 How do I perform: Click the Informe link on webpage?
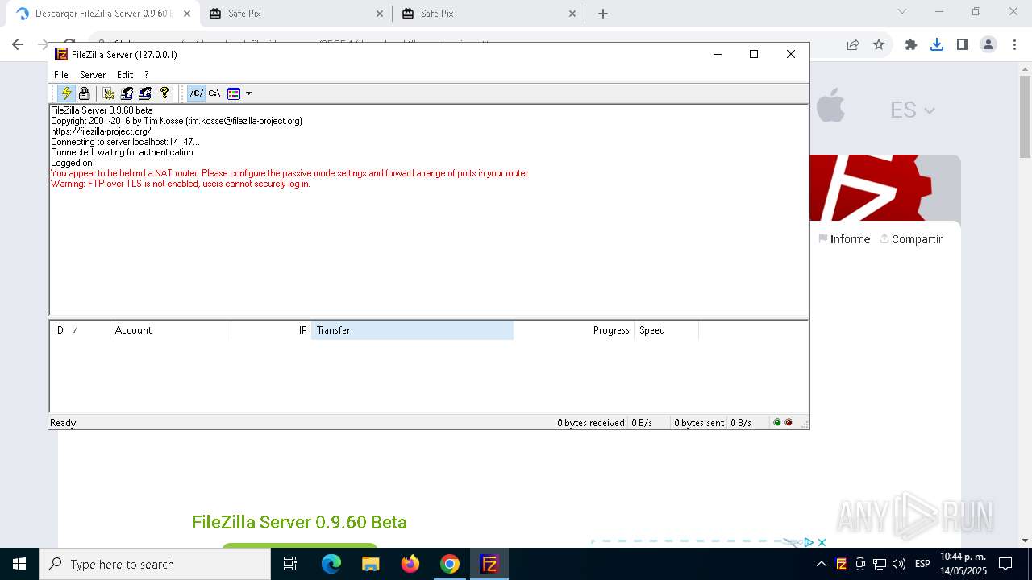(x=844, y=239)
